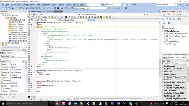Click the editor horizontal scrollbar thumb

(34, 97)
